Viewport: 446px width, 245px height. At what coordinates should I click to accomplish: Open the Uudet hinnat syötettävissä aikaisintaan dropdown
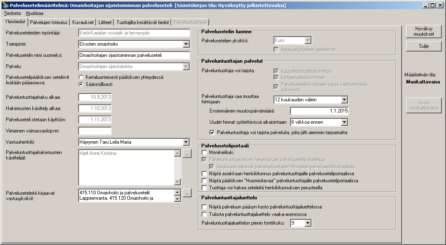pos(344,122)
